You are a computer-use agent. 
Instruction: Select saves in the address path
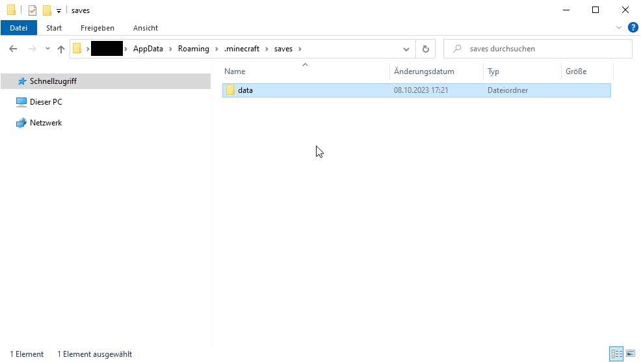283,49
